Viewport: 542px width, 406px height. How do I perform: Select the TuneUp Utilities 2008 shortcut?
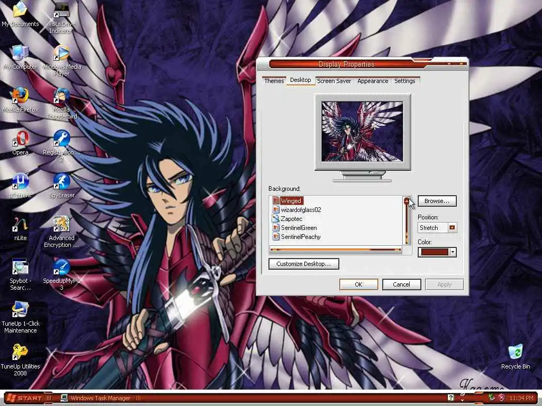pos(20,360)
